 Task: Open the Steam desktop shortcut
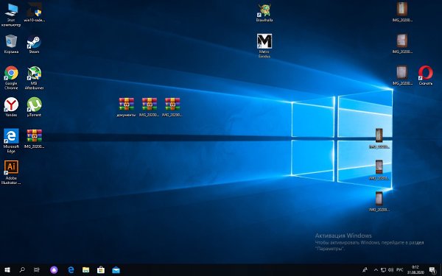click(x=34, y=44)
